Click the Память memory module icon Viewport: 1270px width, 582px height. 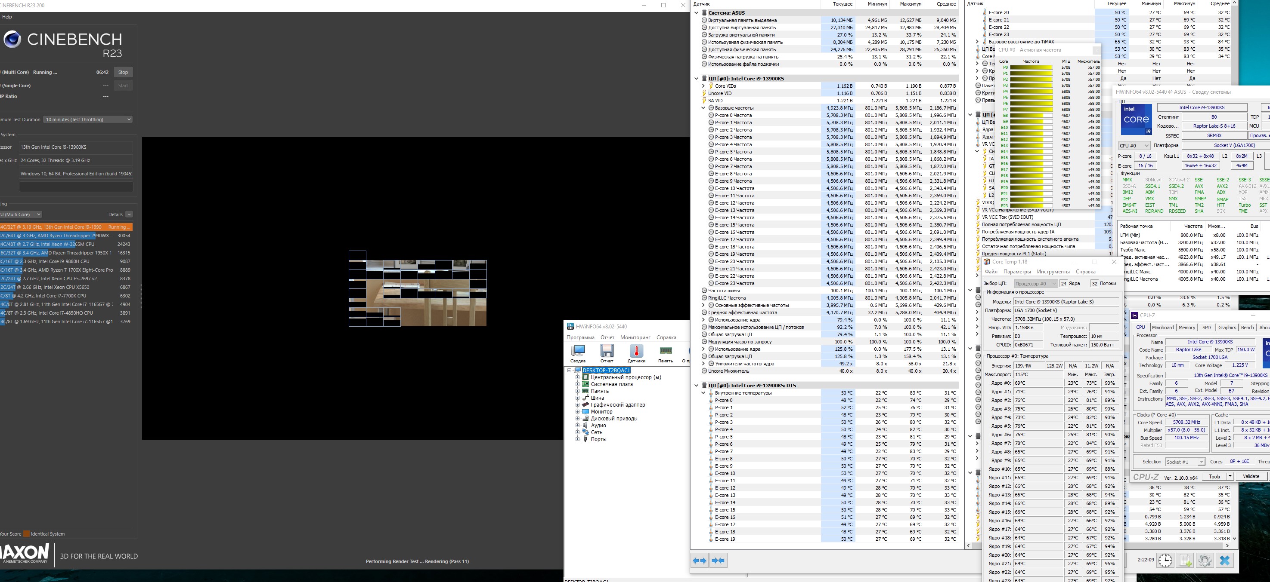pos(666,351)
